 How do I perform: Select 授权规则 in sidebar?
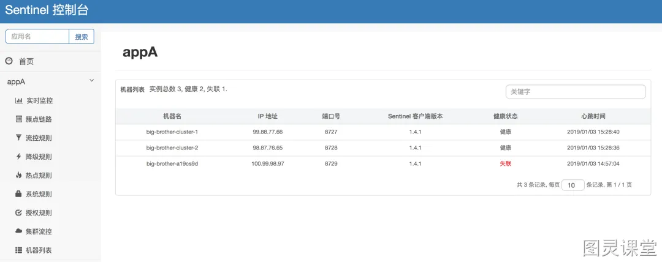[x=39, y=212]
